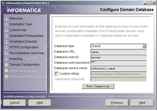Maximize the PowerCenter installer window
The width and height of the screenshot is (157, 111).
149,3
